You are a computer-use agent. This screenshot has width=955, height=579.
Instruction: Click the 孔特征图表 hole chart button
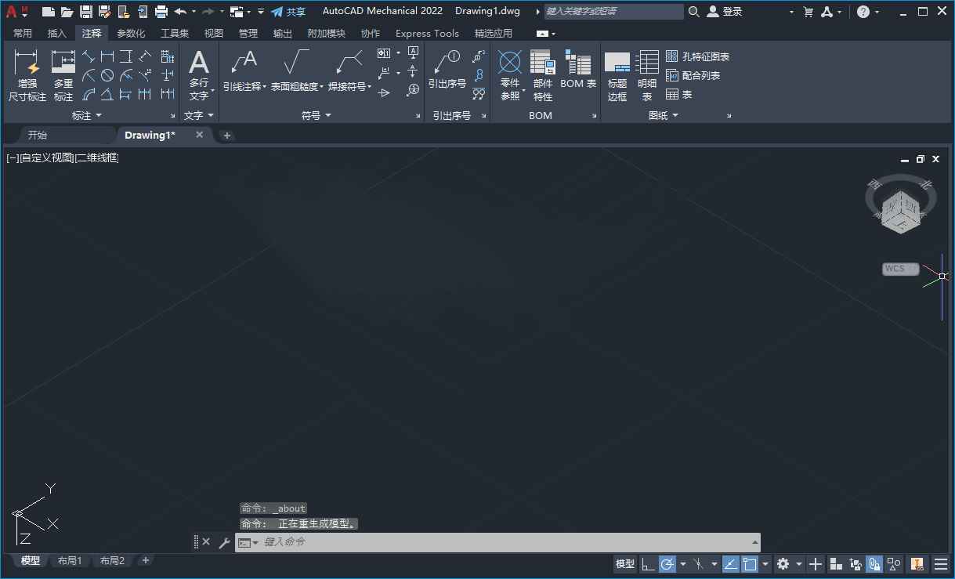tap(697, 56)
